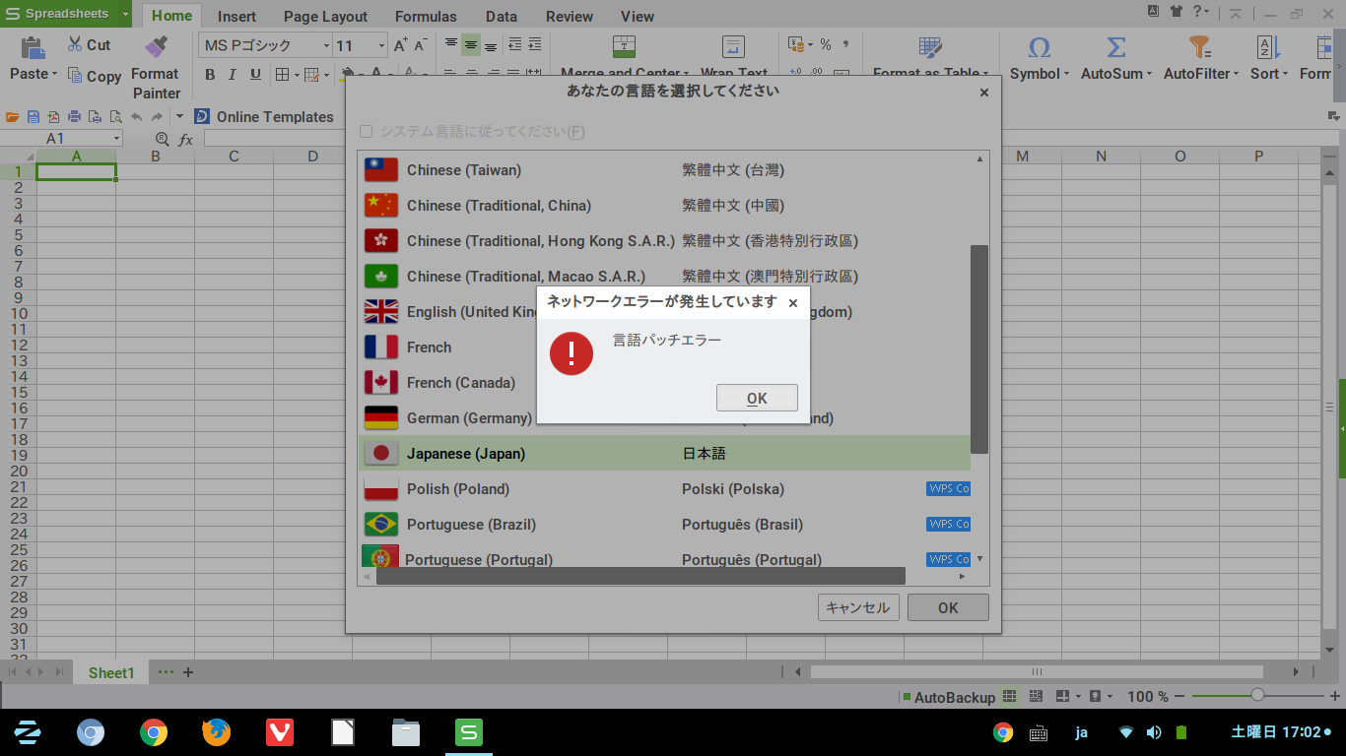1346x756 pixels.
Task: Click the AutoFilter funnel icon
Action: (1199, 47)
